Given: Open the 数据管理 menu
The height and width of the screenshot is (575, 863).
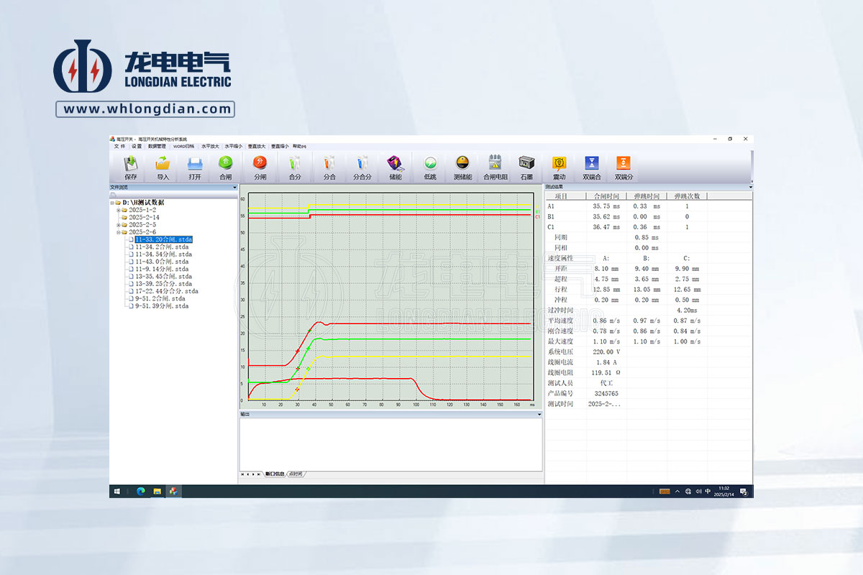Looking at the screenshot, I should [157, 146].
